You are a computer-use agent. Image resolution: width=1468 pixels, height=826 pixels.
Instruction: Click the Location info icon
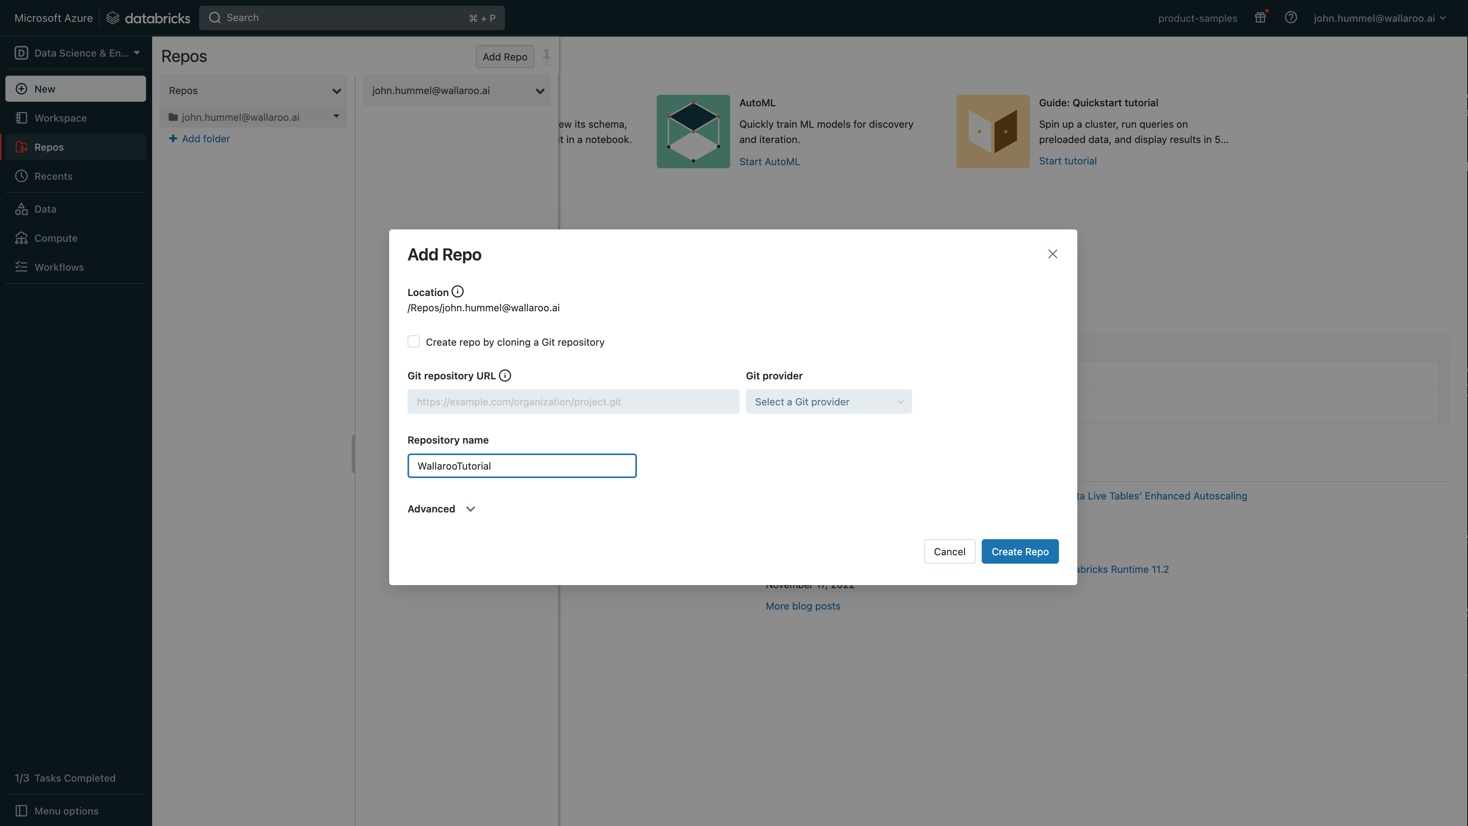pyautogui.click(x=458, y=292)
